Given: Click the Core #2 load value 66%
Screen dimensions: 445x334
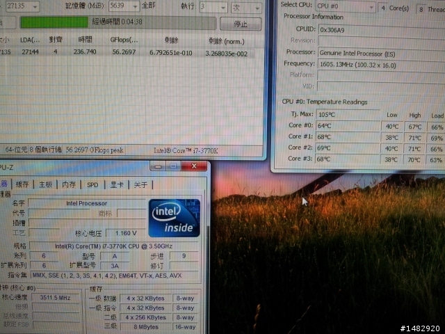Looking at the screenshot, I should tap(436, 149).
